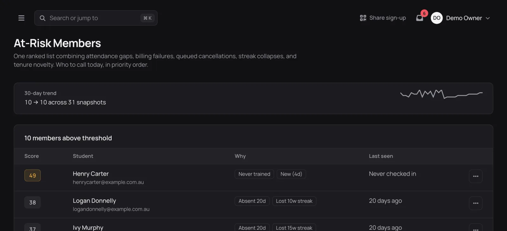The width and height of the screenshot is (507, 231).
Task: Click the red notification count badge 6
Action: coord(424,13)
